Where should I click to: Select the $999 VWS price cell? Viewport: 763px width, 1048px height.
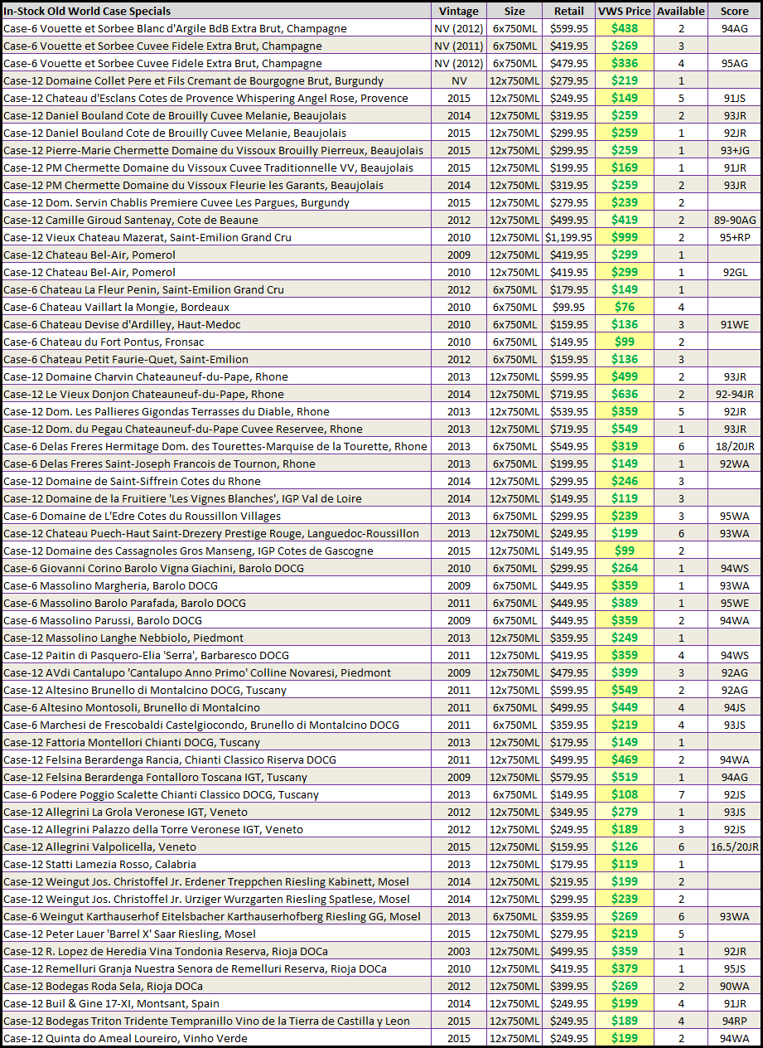(625, 238)
